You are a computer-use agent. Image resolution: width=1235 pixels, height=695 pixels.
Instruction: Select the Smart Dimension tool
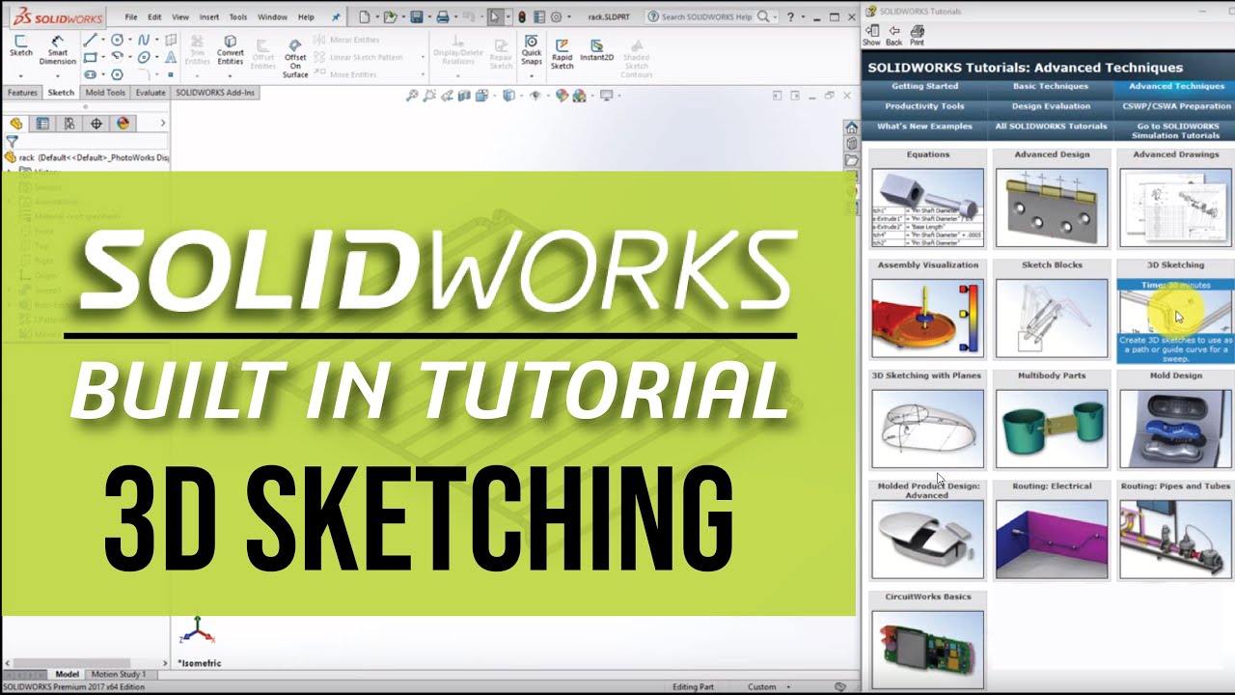tap(58, 49)
